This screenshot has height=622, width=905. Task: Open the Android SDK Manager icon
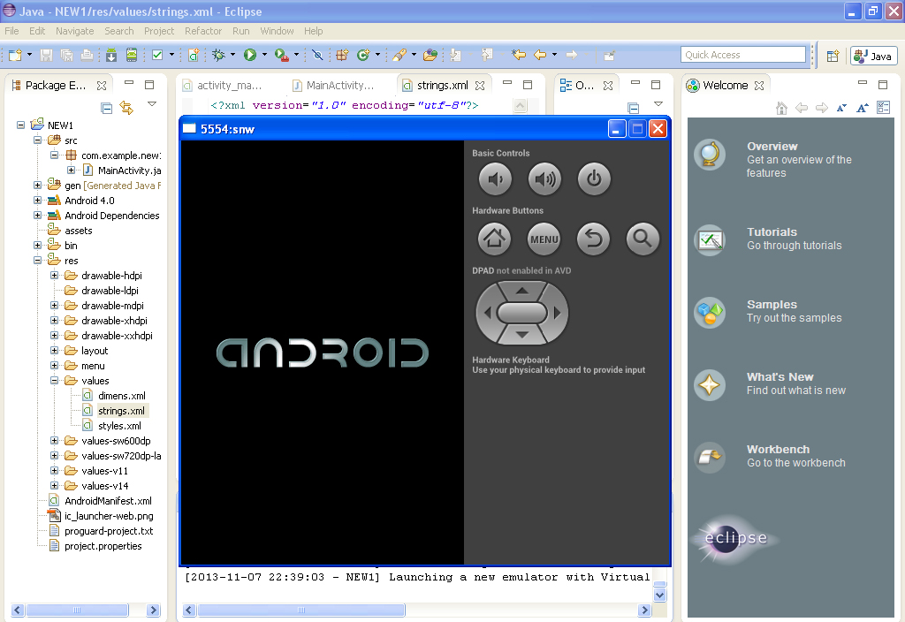(111, 55)
